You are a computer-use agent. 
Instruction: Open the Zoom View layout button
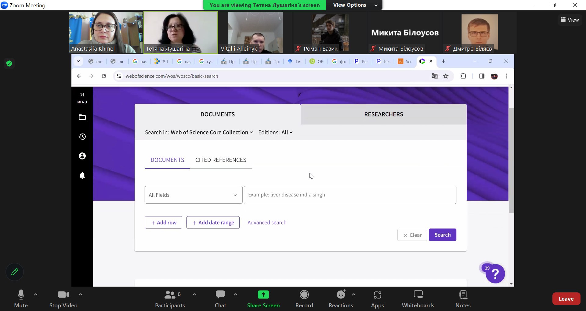pos(570,20)
